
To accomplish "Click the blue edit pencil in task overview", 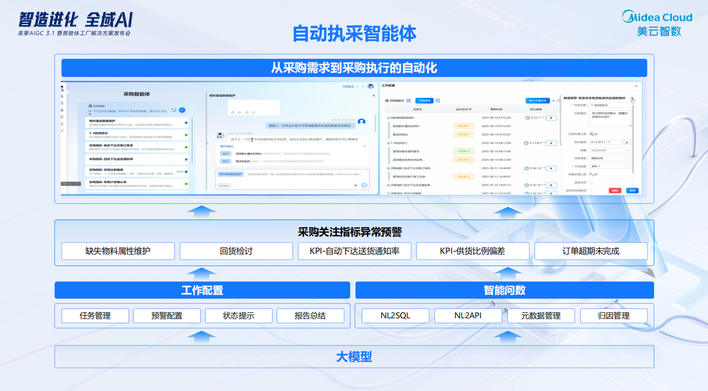I will [182, 110].
